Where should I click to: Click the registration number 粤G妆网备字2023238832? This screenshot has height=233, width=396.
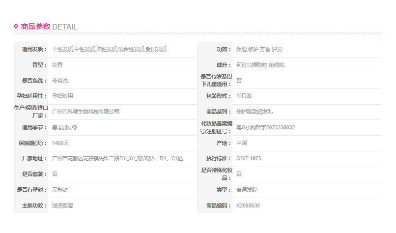pos(265,127)
